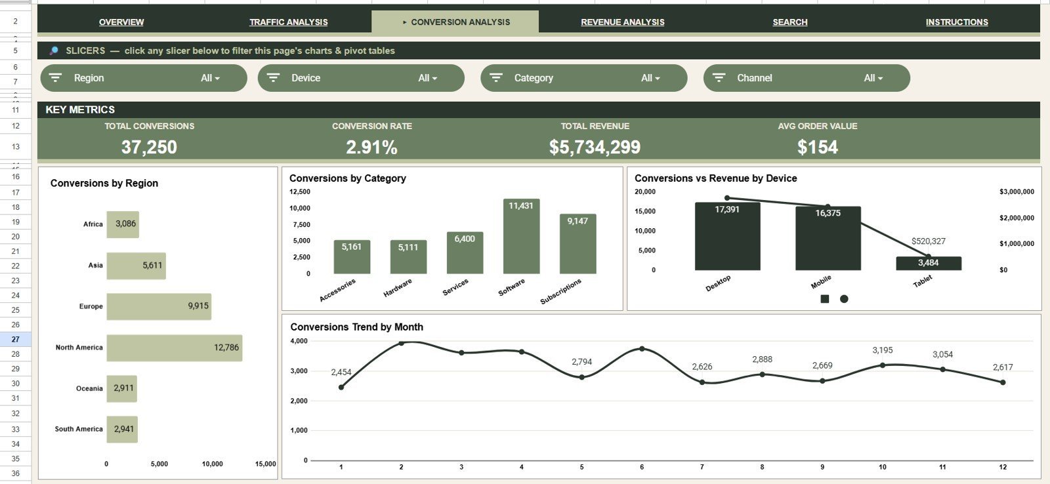This screenshot has width=1050, height=484.
Task: Select the Europe bar showing 9,915
Action: 159,306
